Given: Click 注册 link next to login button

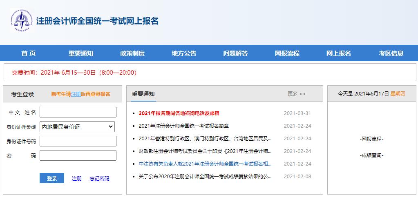Looking at the screenshot, I should click(x=76, y=179).
